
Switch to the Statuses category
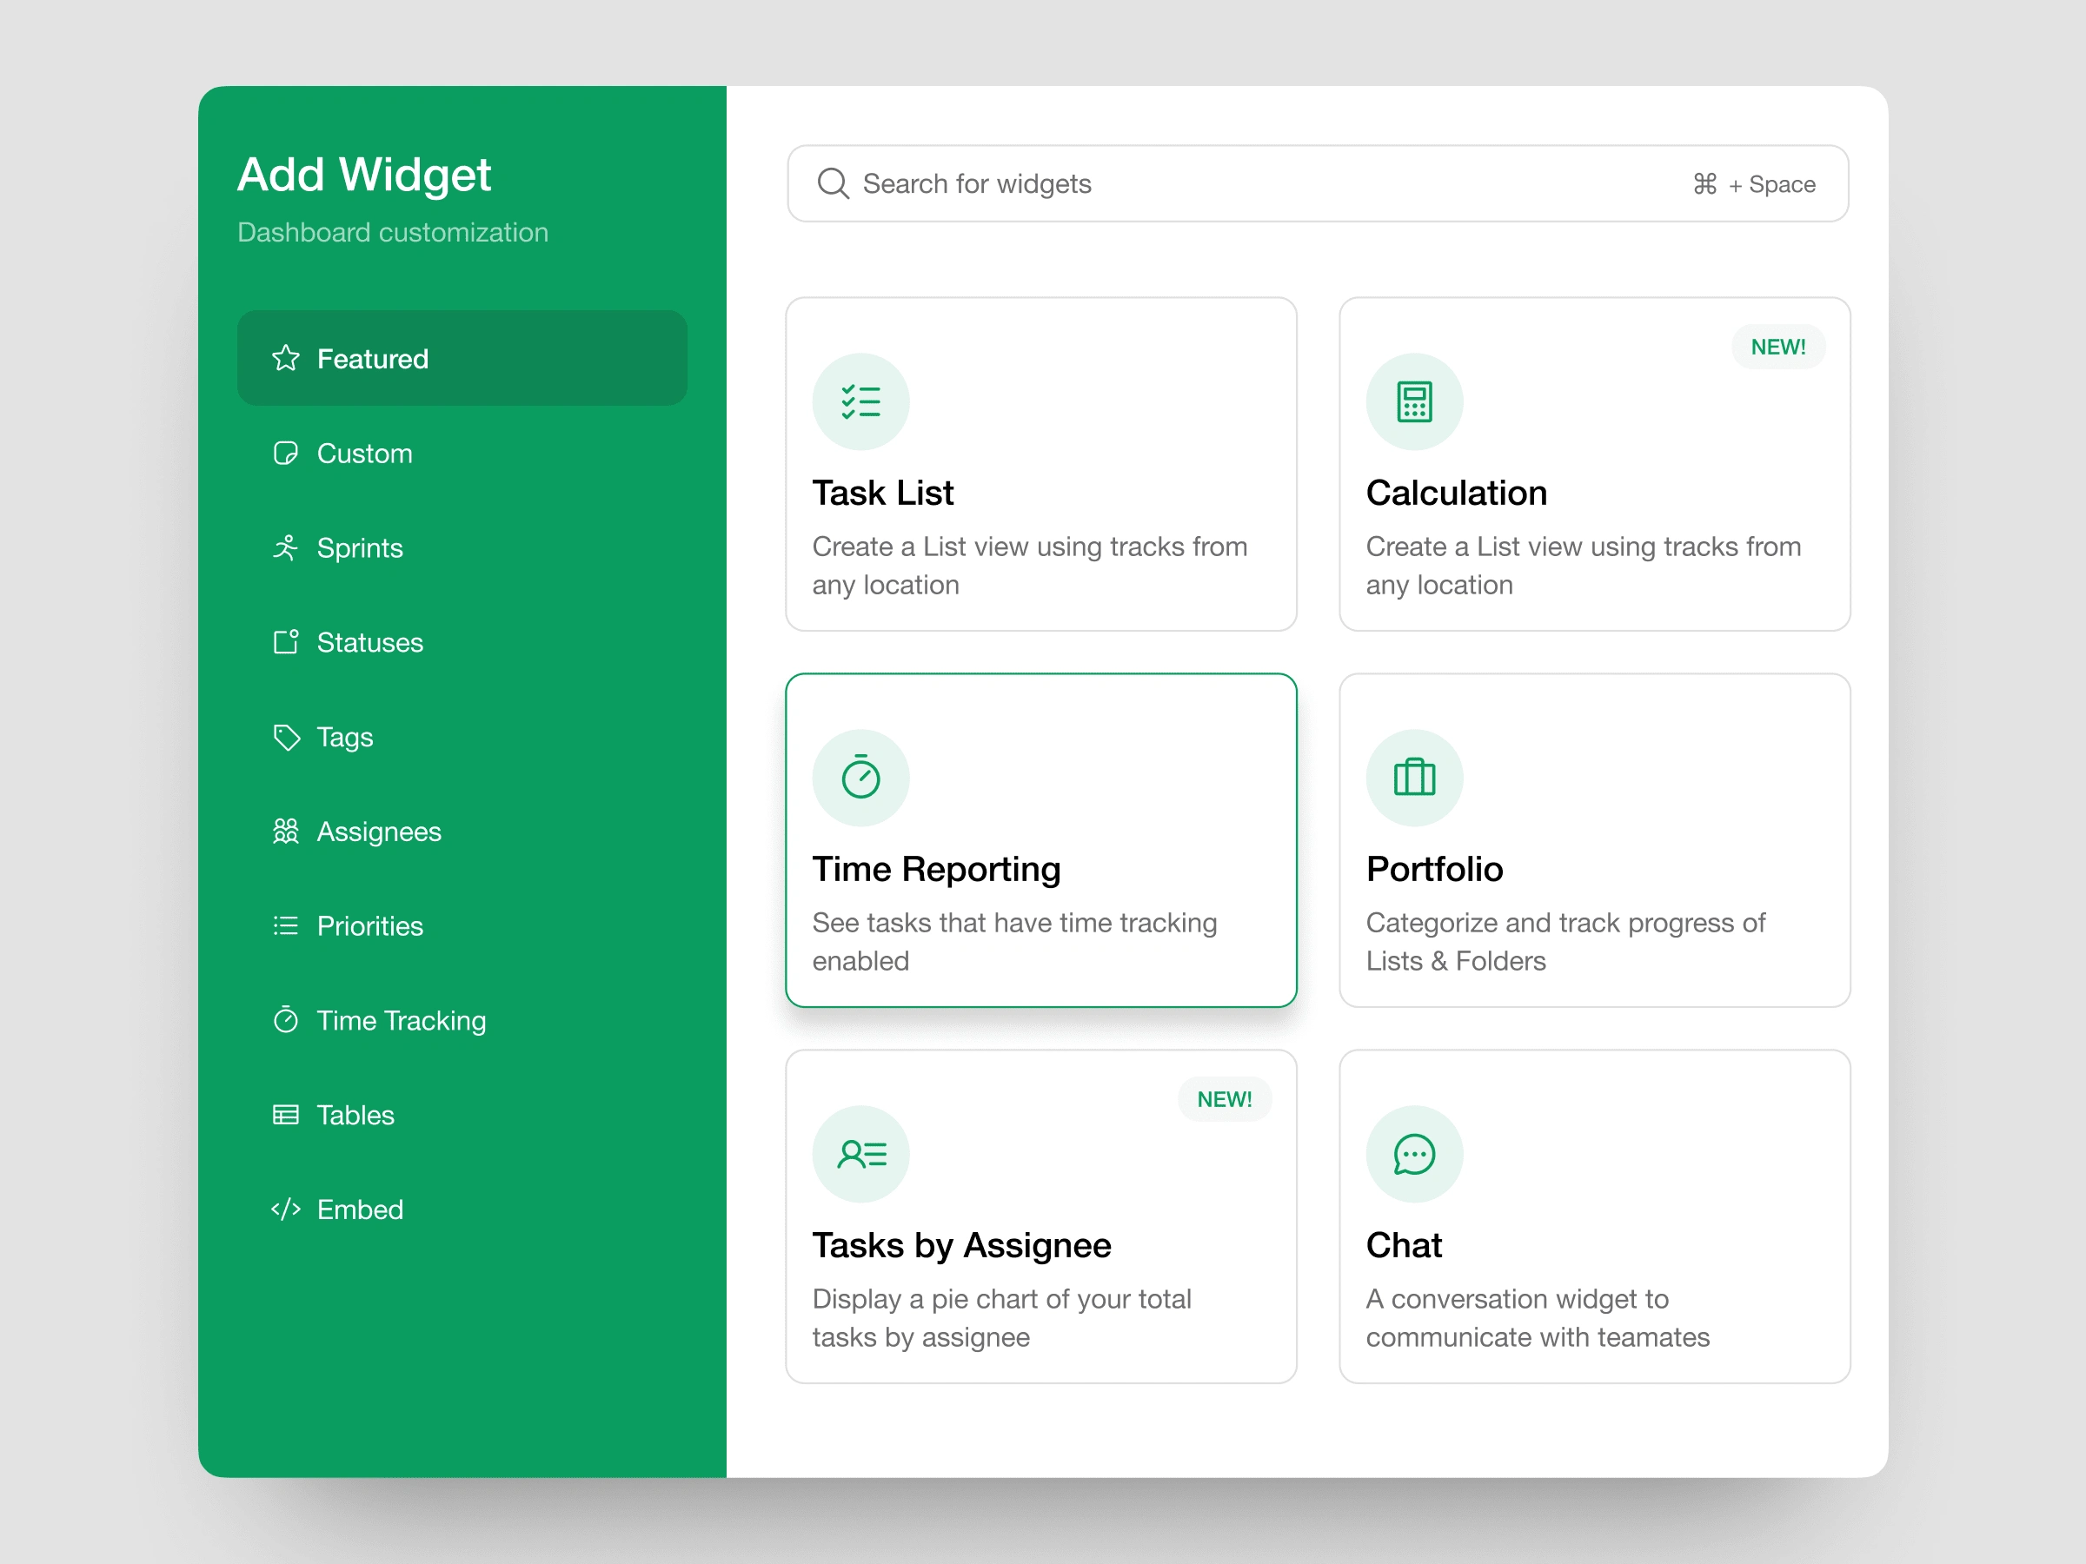click(369, 642)
